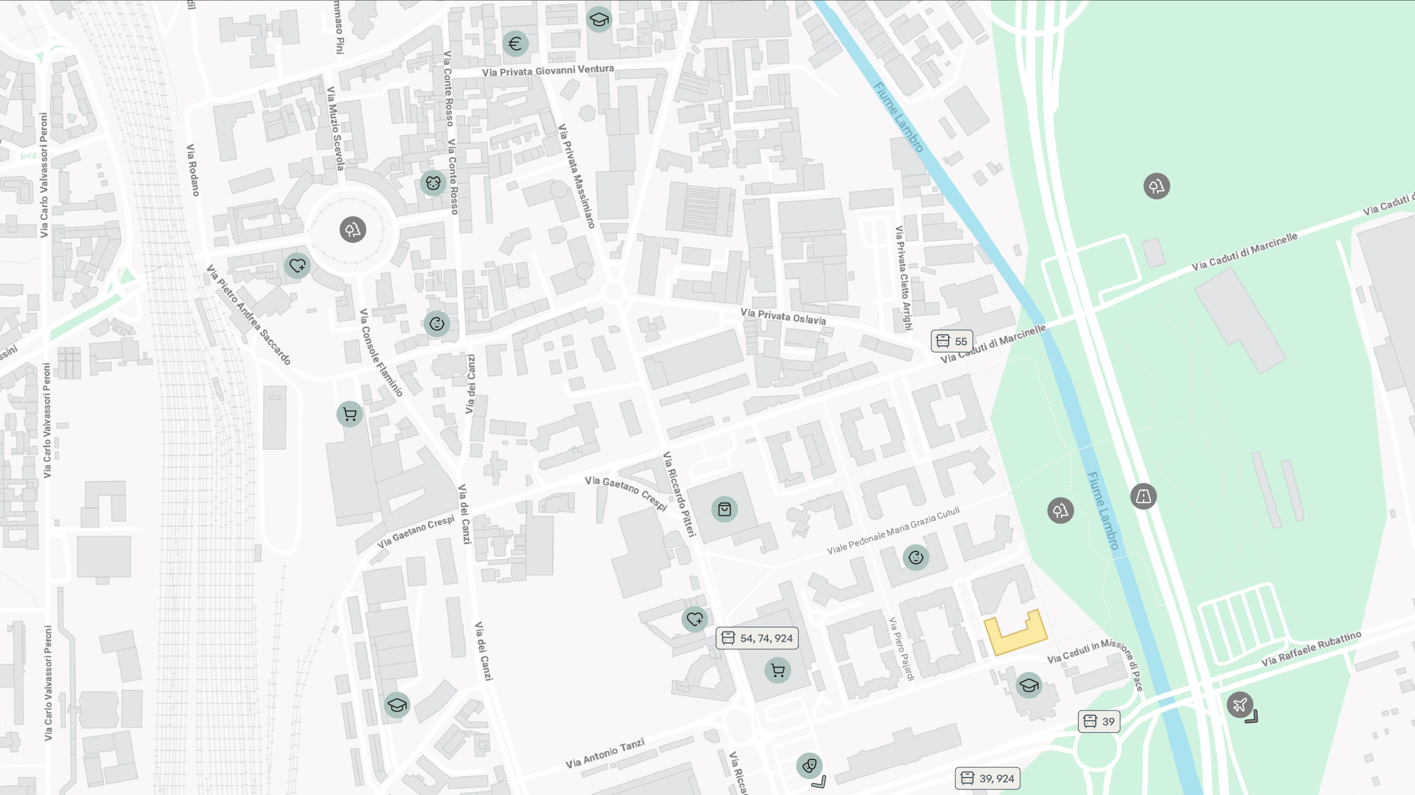
Task: Click the bus stop 55 badge
Action: coord(952,341)
